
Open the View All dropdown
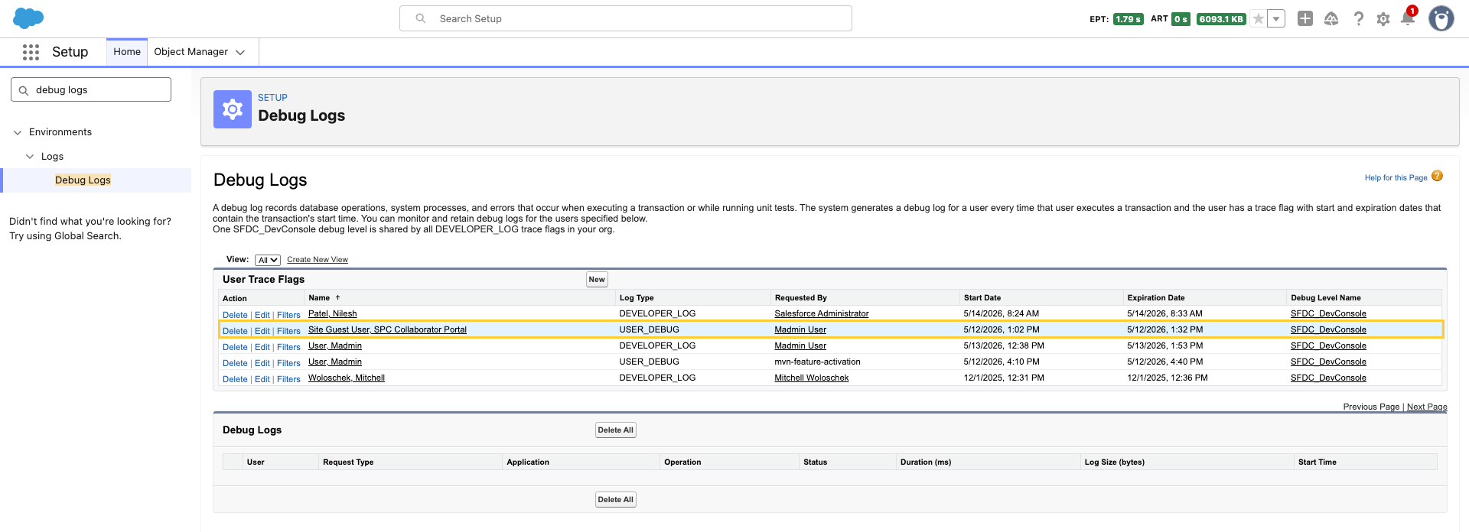[x=268, y=260]
